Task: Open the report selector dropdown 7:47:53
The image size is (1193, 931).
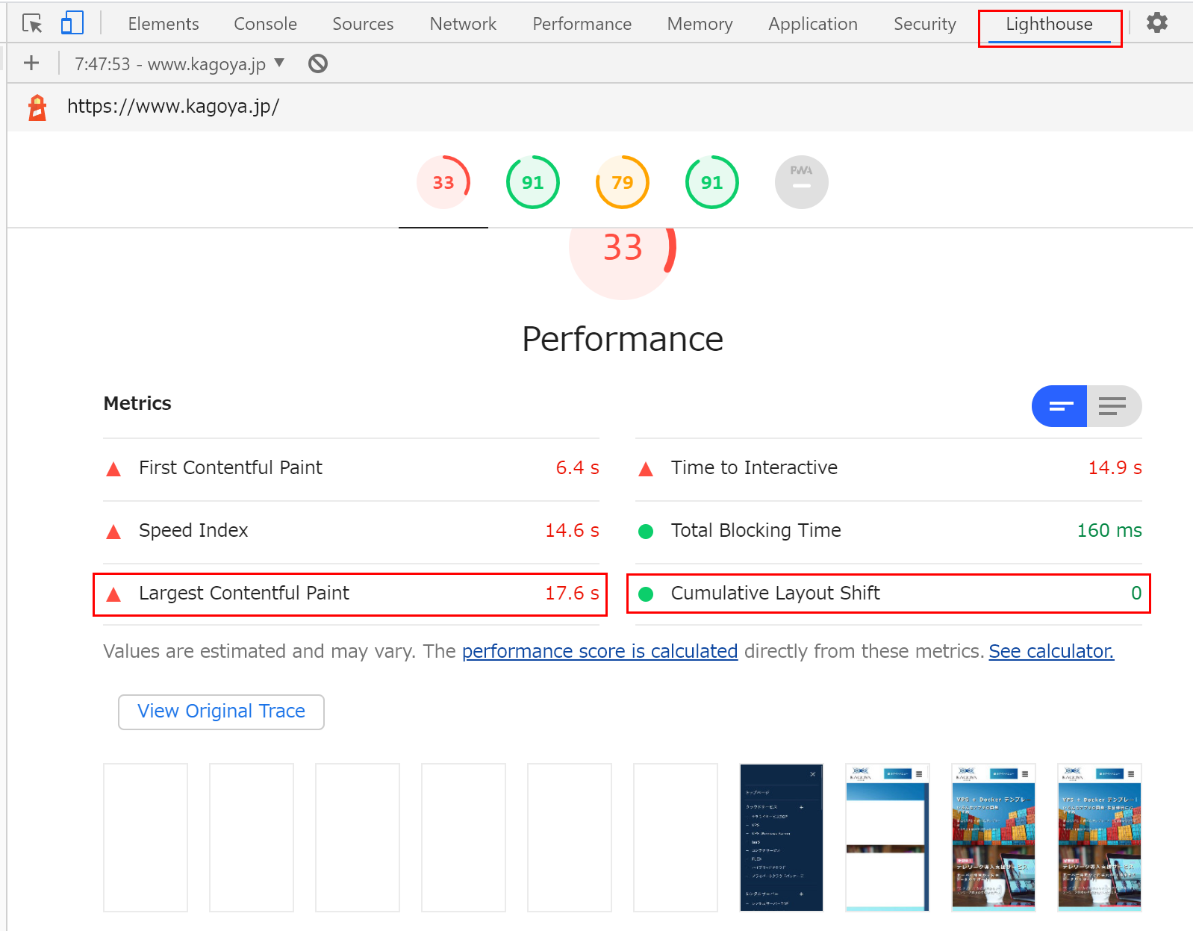Action: [179, 63]
